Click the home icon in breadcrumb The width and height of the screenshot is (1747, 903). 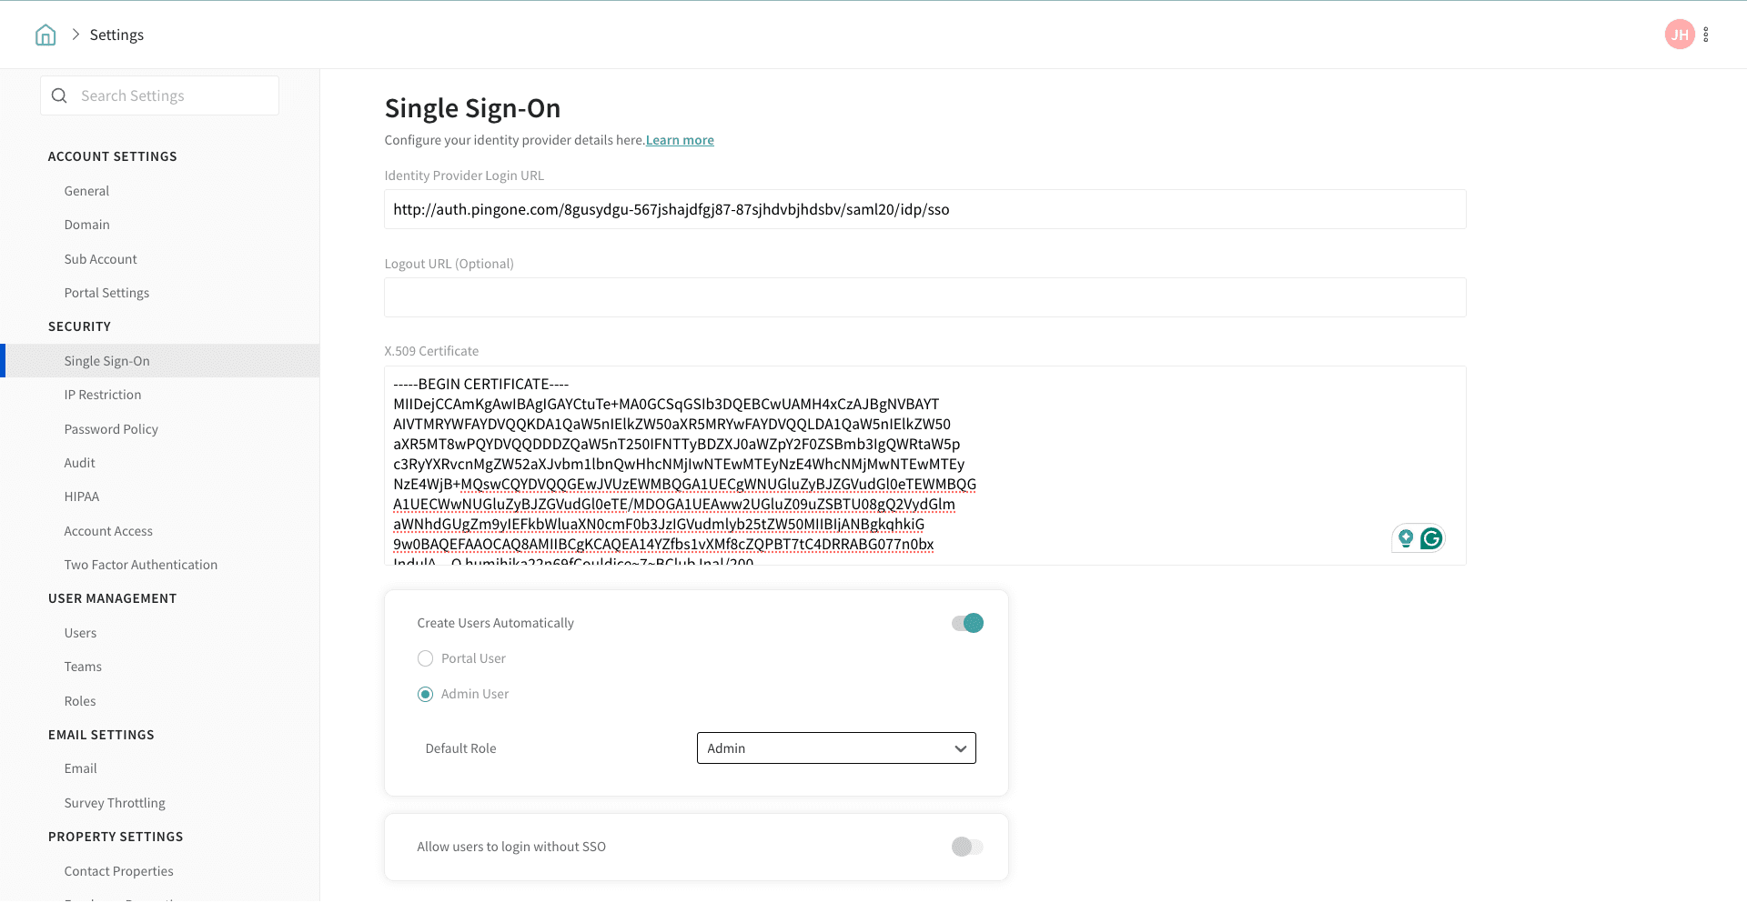tap(45, 35)
